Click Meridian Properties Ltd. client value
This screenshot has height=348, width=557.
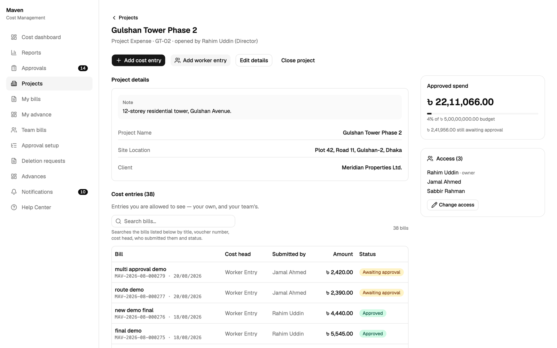click(372, 167)
